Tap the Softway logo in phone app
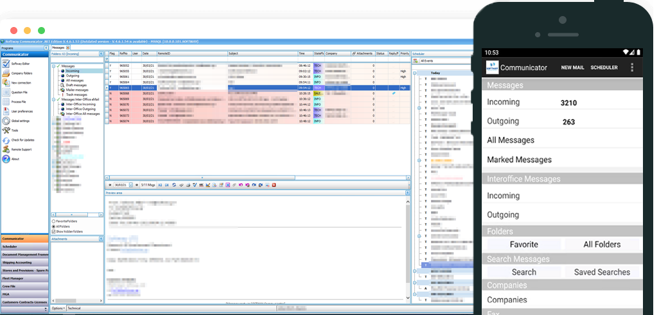The width and height of the screenshot is (668, 315). point(492,67)
